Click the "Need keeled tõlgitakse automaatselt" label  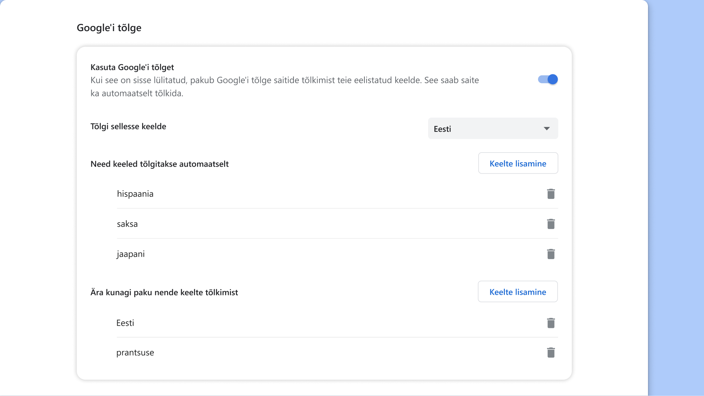159,164
